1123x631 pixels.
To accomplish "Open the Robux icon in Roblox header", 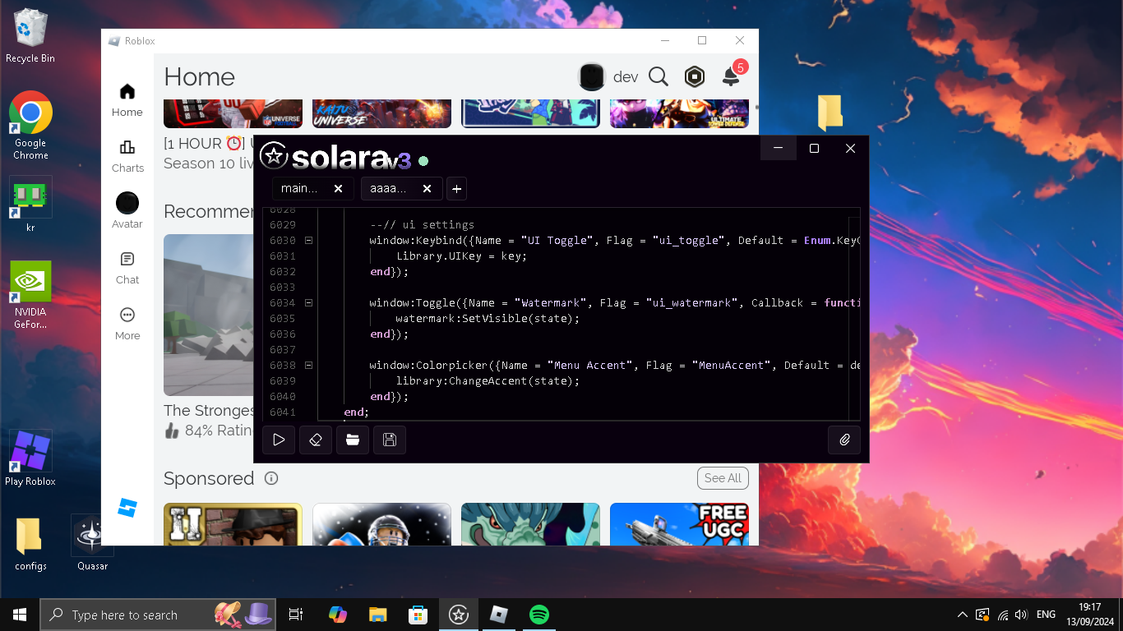I will click(695, 76).
